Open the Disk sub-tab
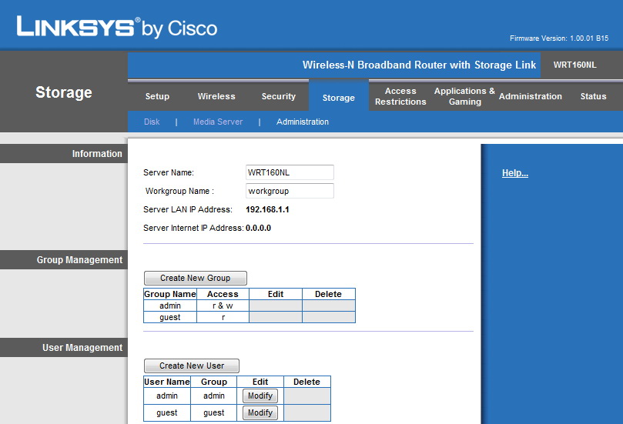This screenshot has height=424, width=623. (152, 122)
